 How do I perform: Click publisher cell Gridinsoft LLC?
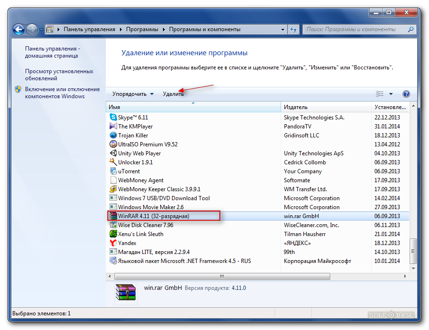pos(301,135)
